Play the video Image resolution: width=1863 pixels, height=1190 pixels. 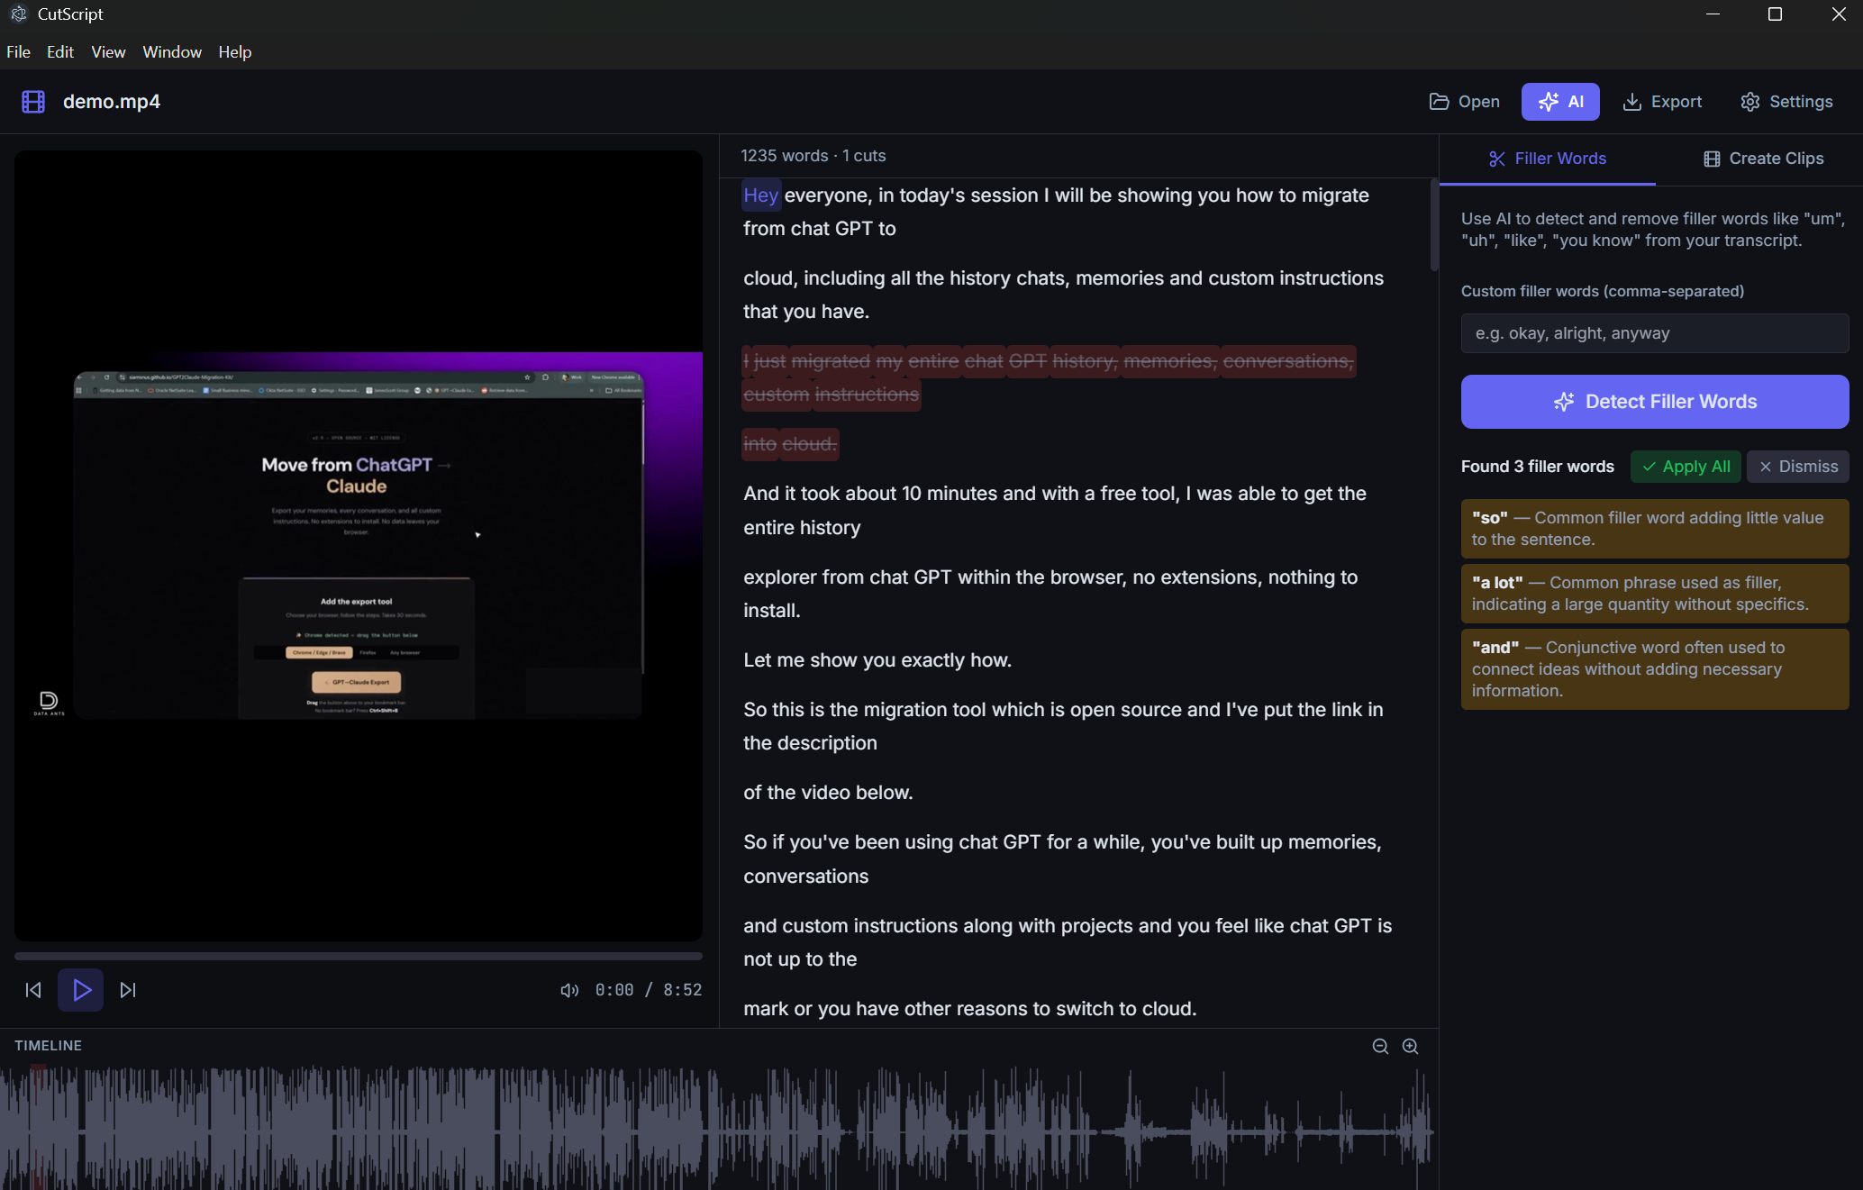[80, 989]
